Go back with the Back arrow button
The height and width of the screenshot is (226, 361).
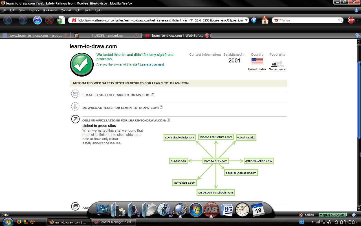[8, 20]
